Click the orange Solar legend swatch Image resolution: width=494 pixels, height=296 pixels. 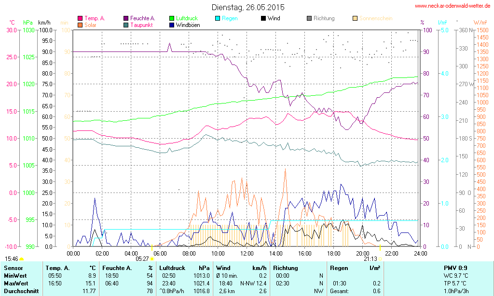coord(80,25)
